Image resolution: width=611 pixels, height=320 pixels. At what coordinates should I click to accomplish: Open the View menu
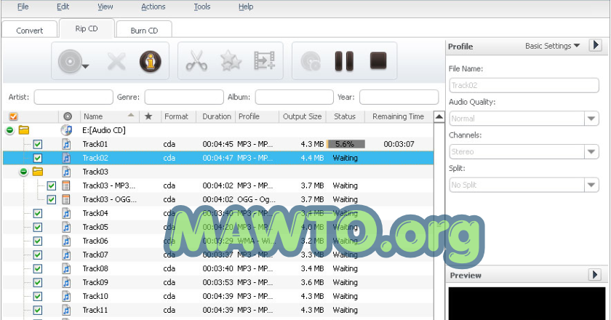[105, 7]
